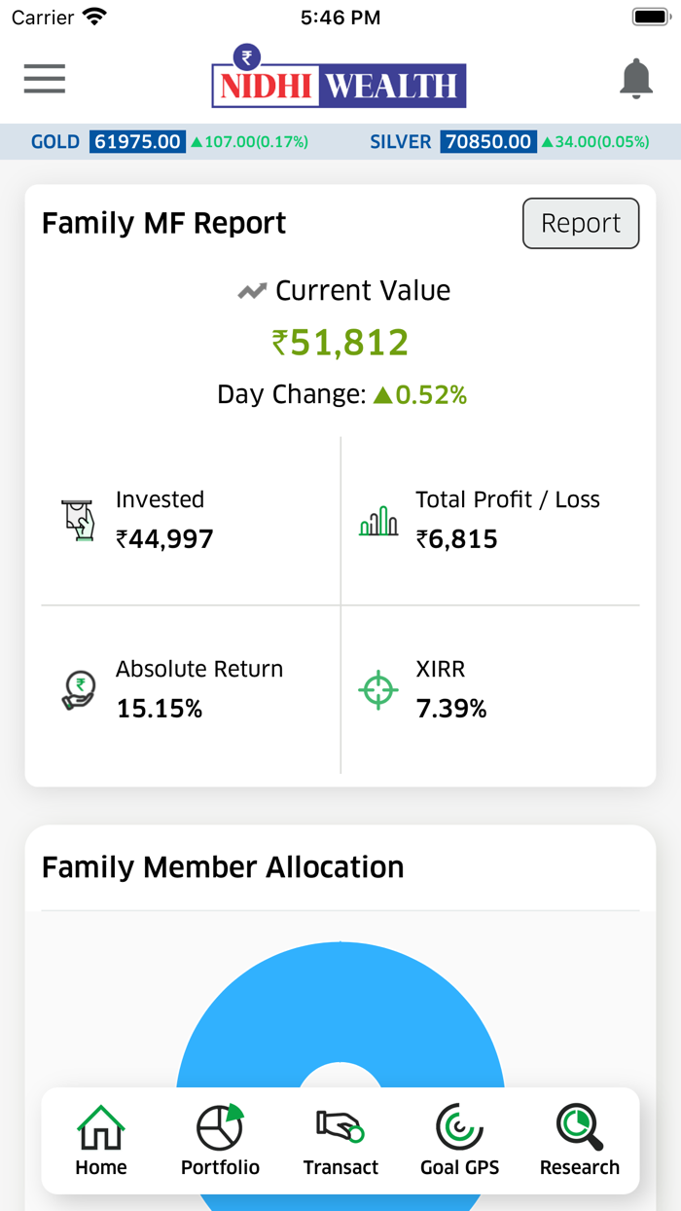681x1211 pixels.
Task: Tap the Absolute Return hand icon
Action: coord(78,689)
